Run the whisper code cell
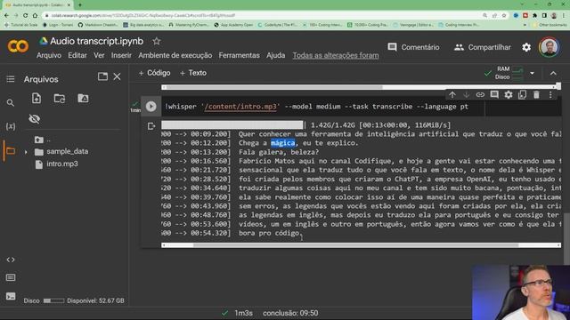 pyautogui.click(x=151, y=107)
